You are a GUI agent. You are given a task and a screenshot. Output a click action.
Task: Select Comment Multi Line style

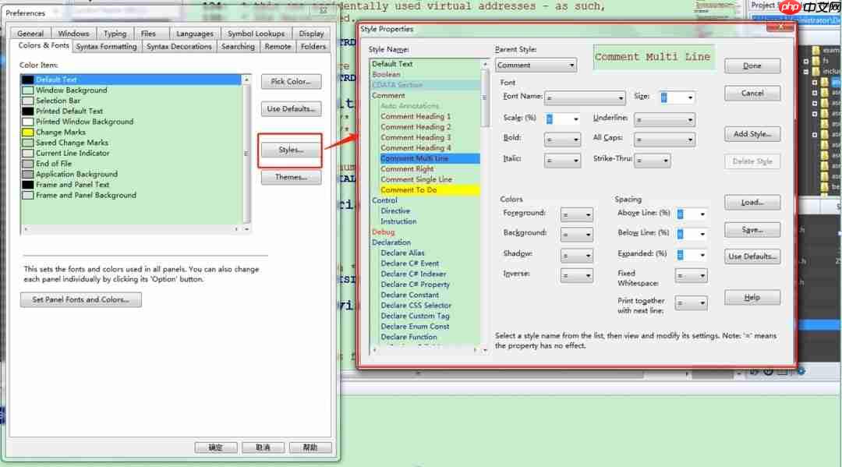click(414, 158)
